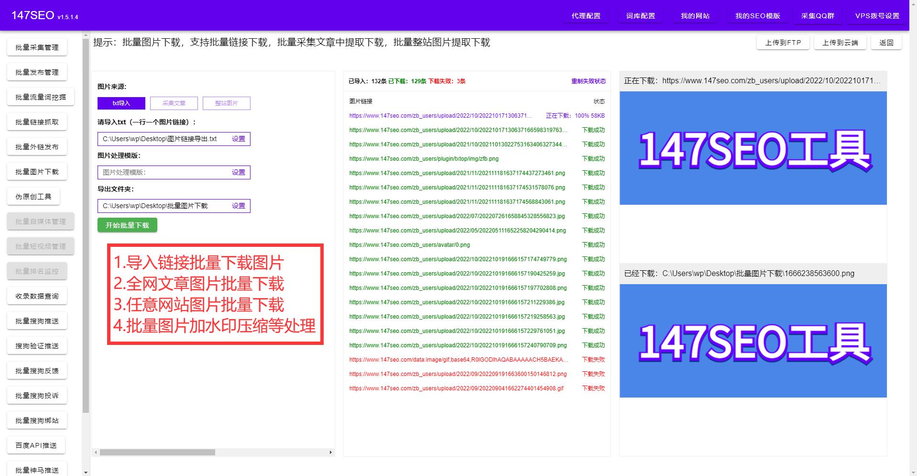Switch to the 采集文章 tab

[x=174, y=103]
